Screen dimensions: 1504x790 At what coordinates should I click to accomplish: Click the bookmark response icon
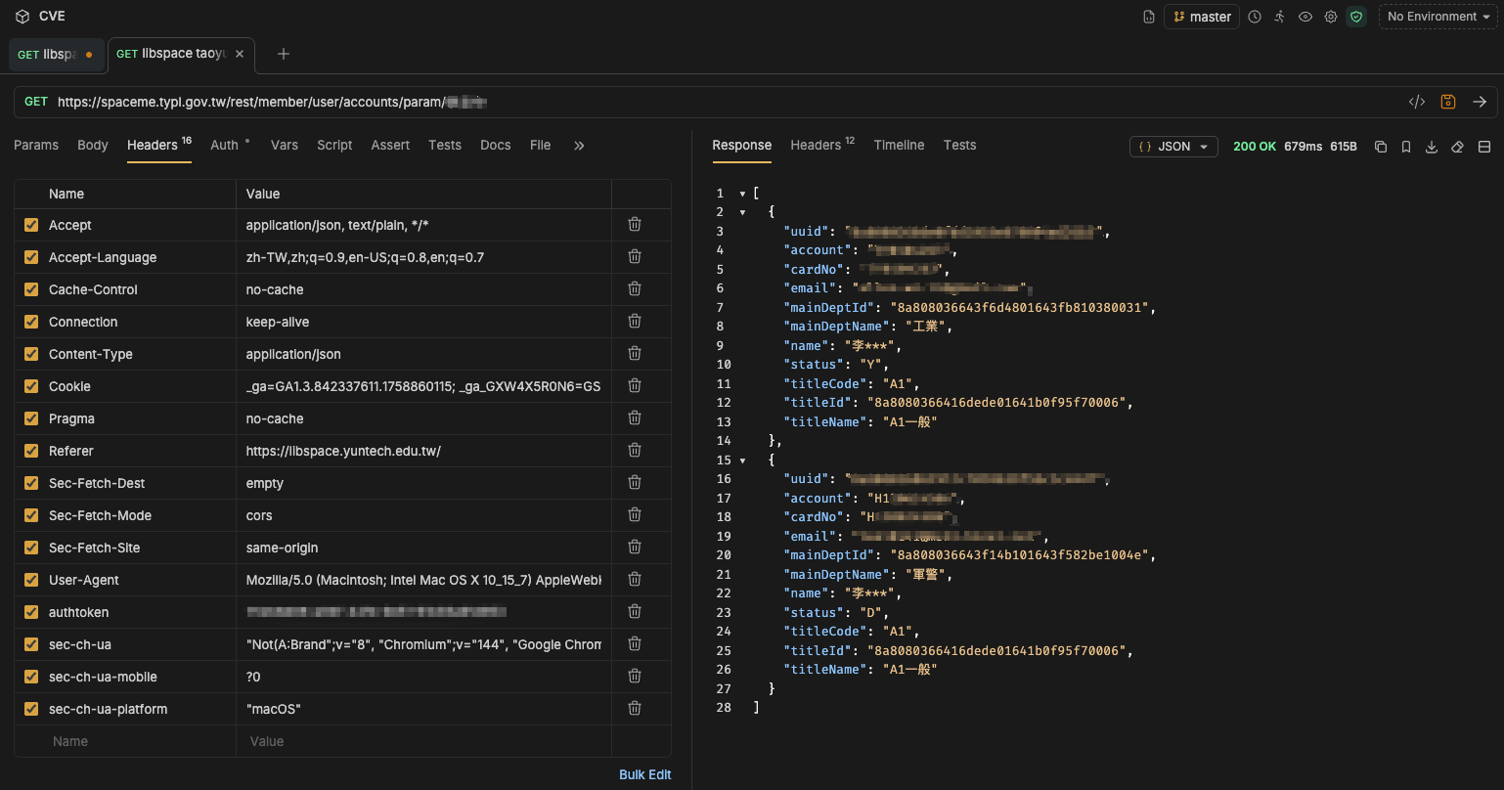[x=1406, y=147]
